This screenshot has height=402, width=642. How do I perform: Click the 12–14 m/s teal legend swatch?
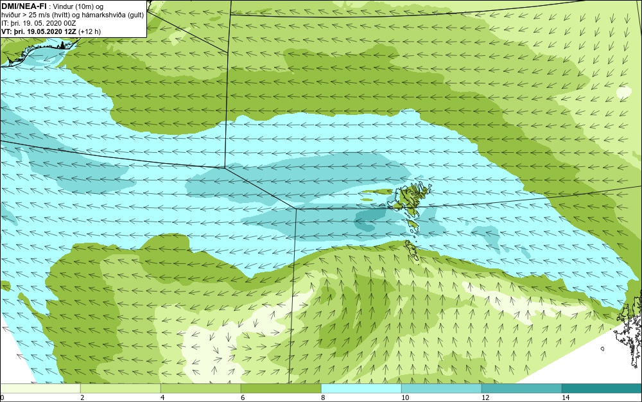[x=521, y=389]
